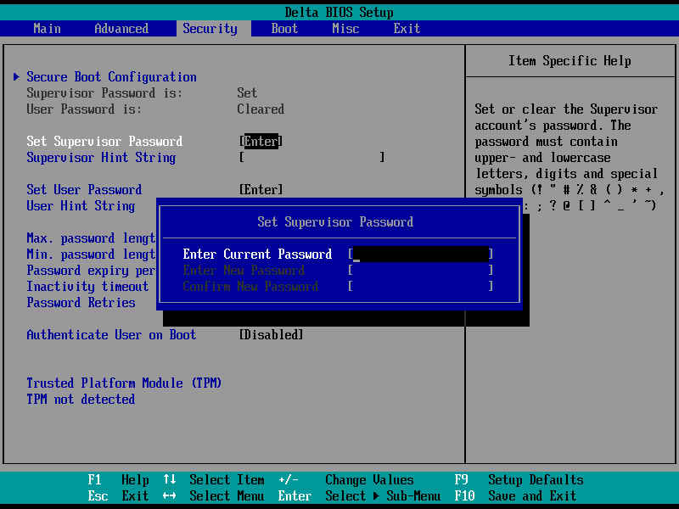Select Password expiry period setting
679x509 pixels.
pyautogui.click(x=91, y=271)
